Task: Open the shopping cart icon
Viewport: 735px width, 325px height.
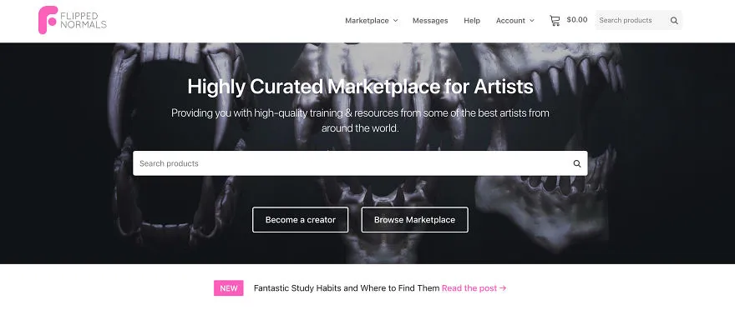Action: [x=555, y=20]
